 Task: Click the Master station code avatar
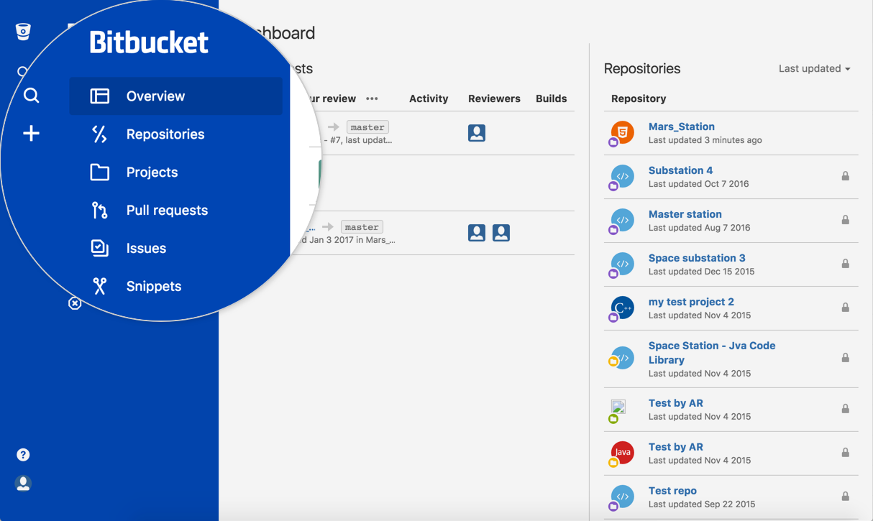point(622,220)
